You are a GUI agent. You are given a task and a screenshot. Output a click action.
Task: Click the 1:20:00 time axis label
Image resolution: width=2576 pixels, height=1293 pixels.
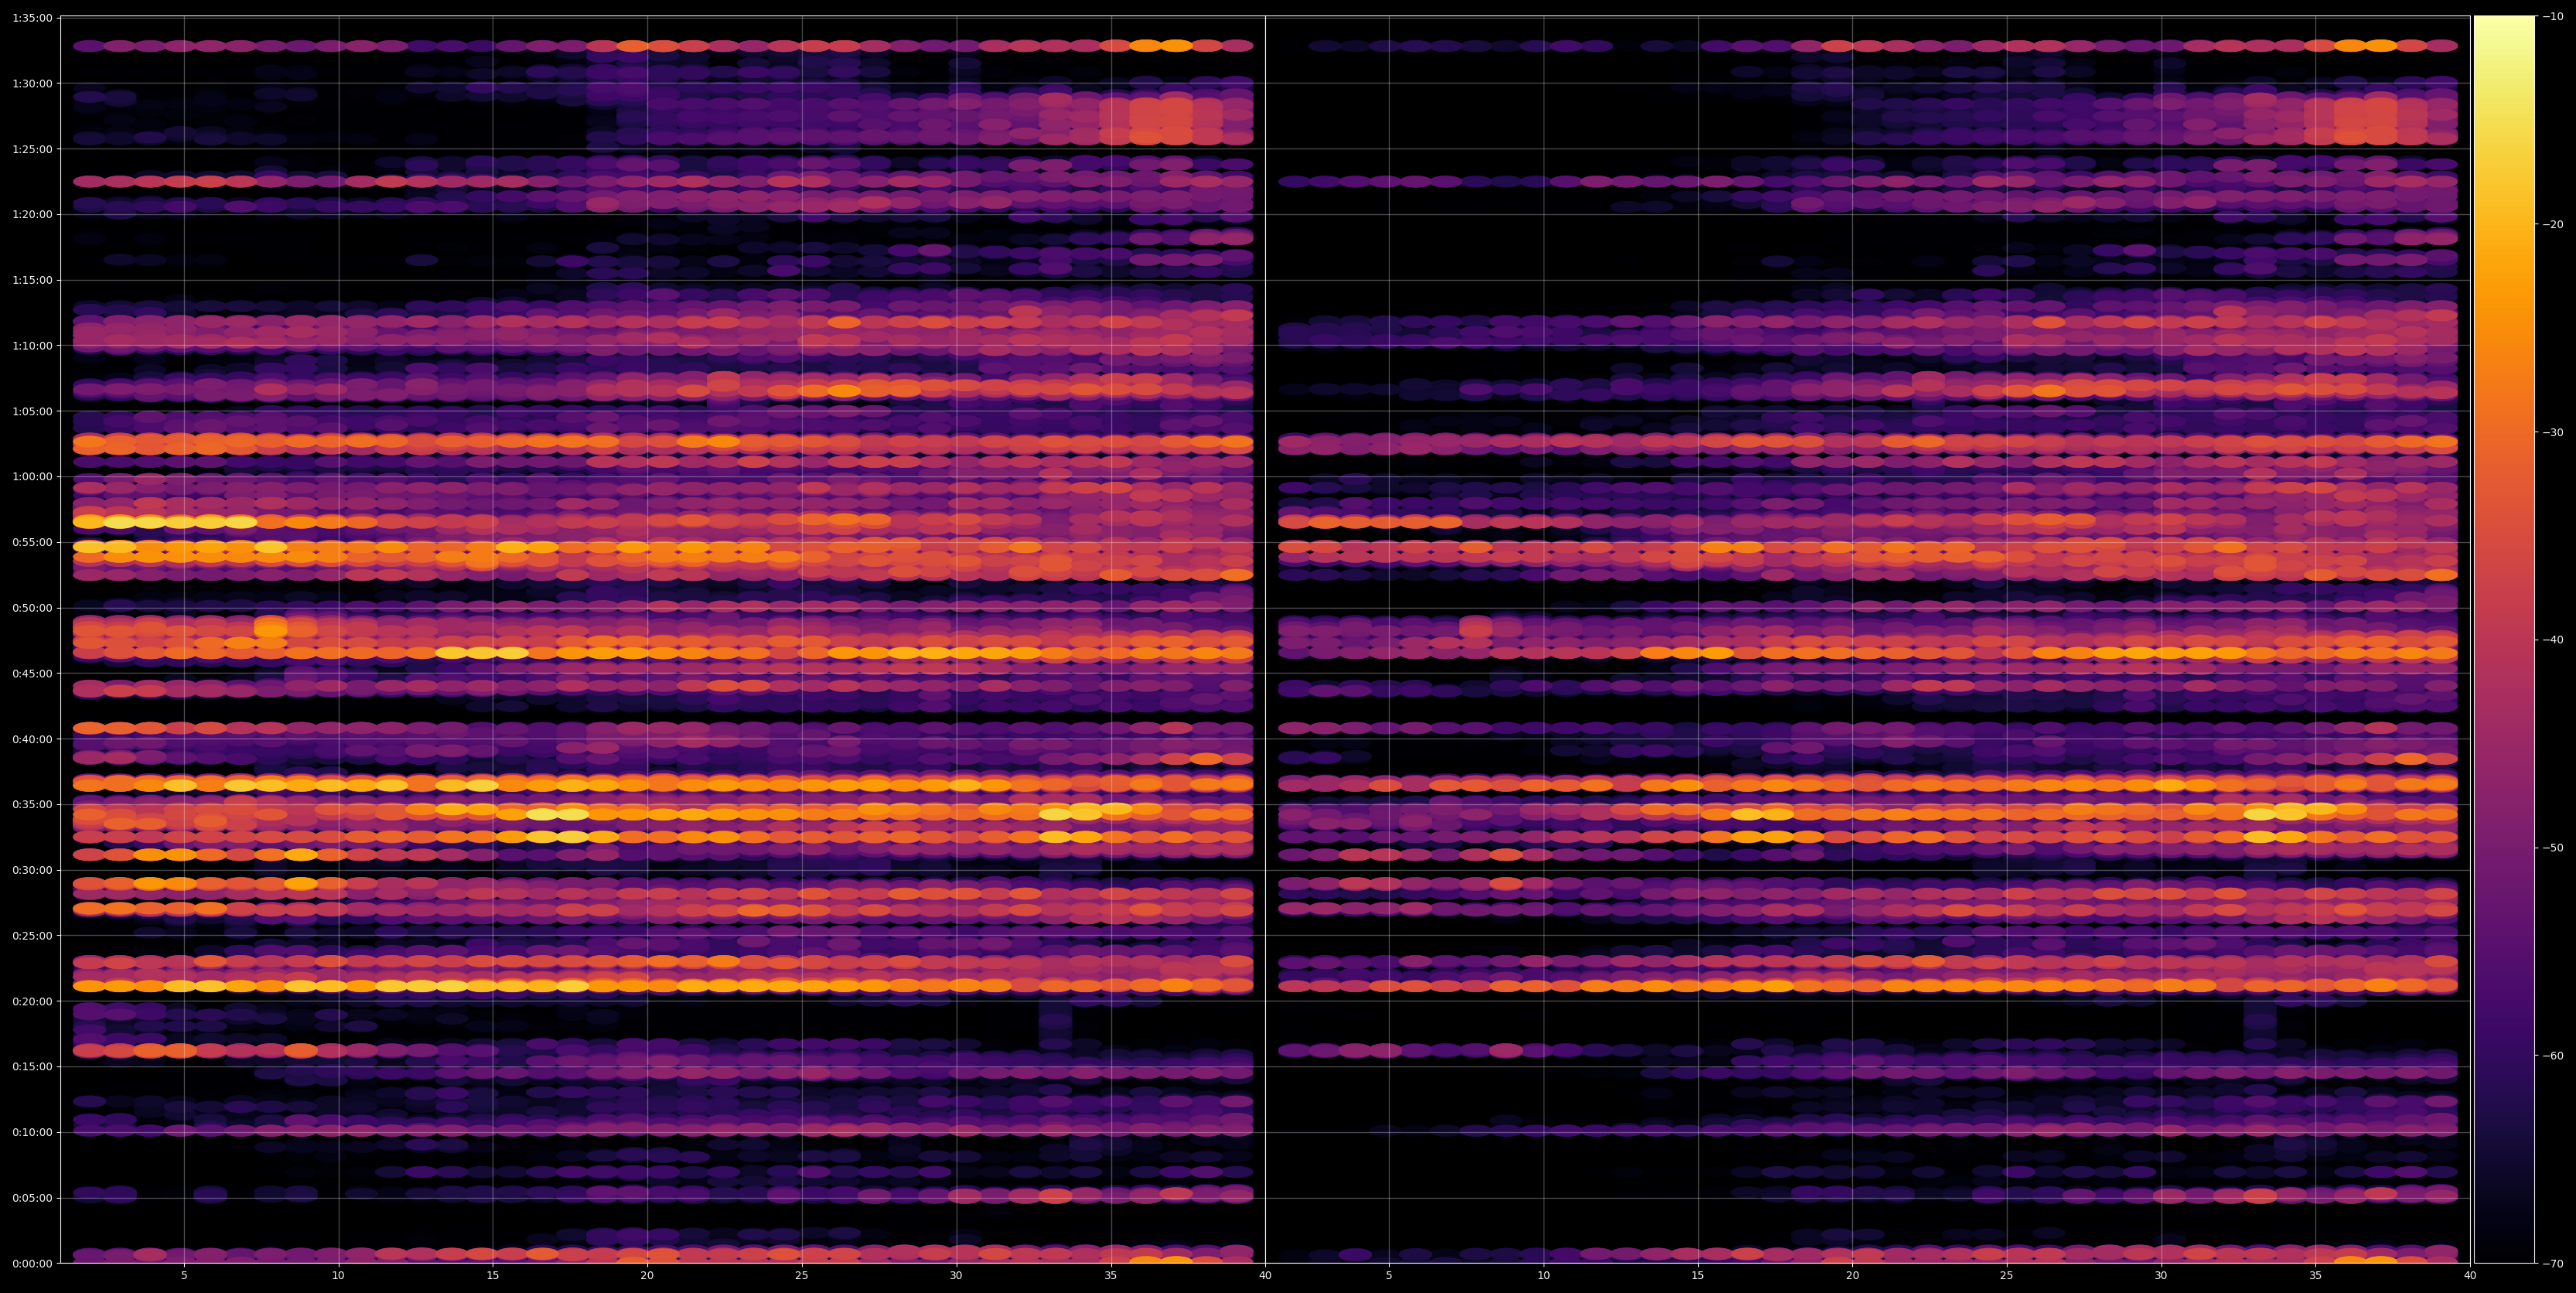[x=33, y=214]
